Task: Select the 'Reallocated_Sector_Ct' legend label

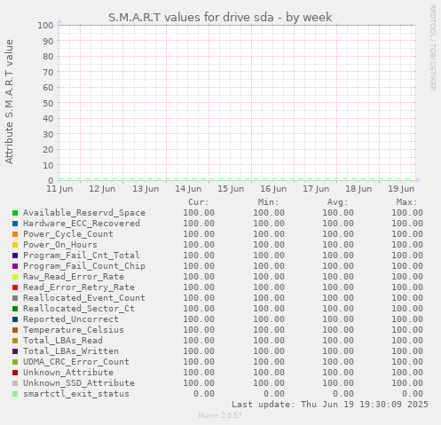Action: (x=79, y=309)
